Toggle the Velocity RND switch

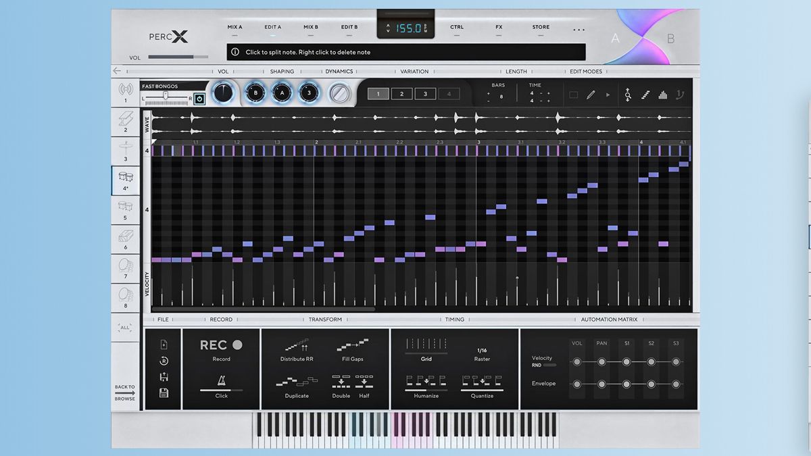click(x=549, y=365)
